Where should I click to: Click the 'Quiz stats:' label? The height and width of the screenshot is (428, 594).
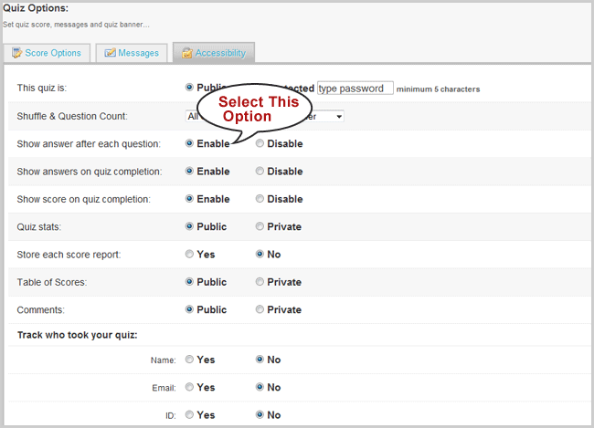point(39,226)
